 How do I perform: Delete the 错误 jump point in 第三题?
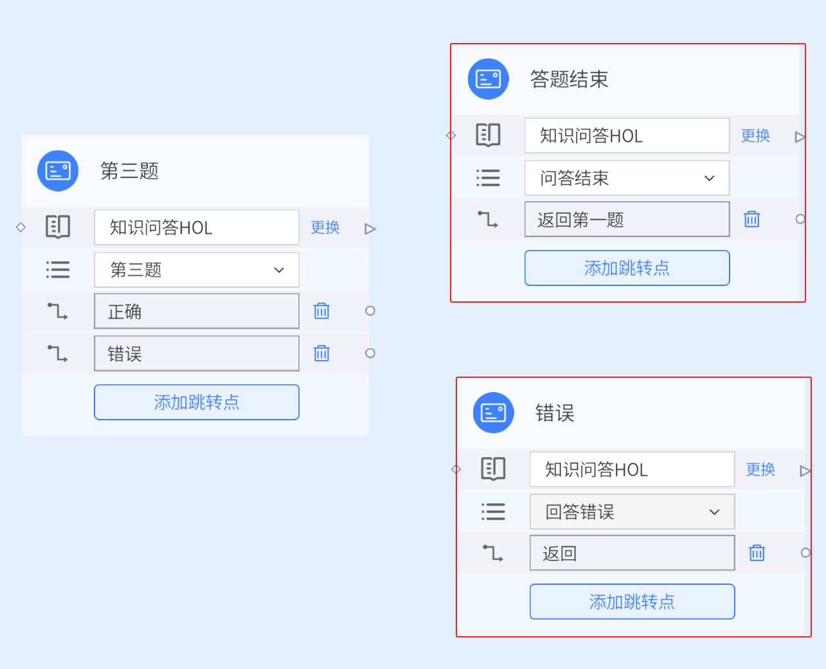[x=321, y=353]
